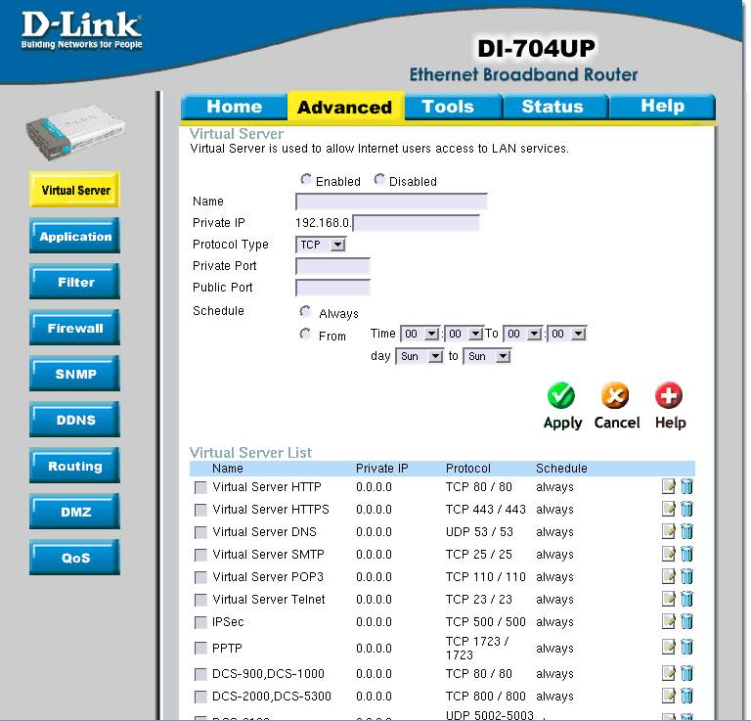Open the Application settings page

pyautogui.click(x=74, y=236)
